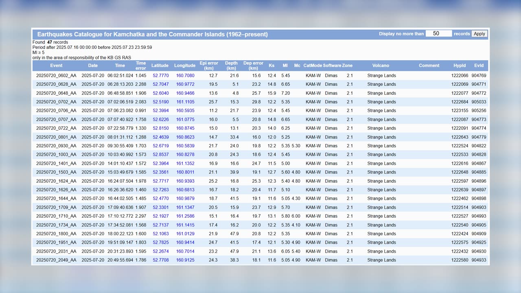Viewport: 521px width, 293px height.
Task: Open latitude link 52.7770
Action: [x=161, y=76]
